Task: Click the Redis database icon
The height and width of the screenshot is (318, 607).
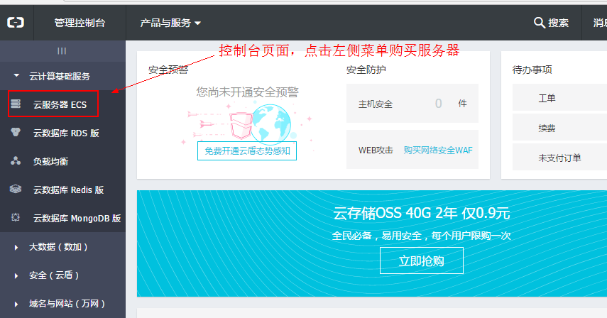Action: click(x=16, y=190)
